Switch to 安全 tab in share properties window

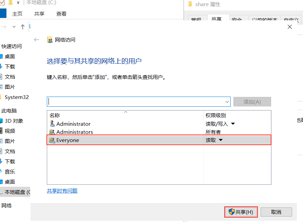coord(239,18)
